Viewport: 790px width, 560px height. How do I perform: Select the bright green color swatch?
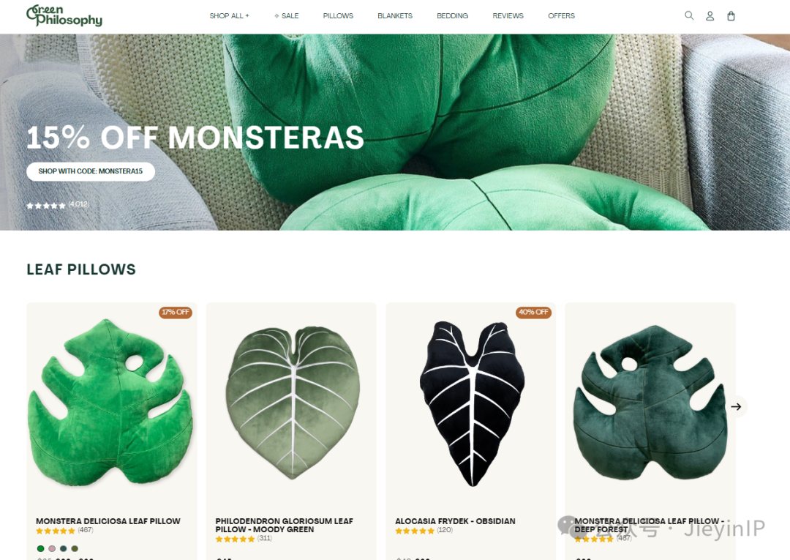point(41,548)
